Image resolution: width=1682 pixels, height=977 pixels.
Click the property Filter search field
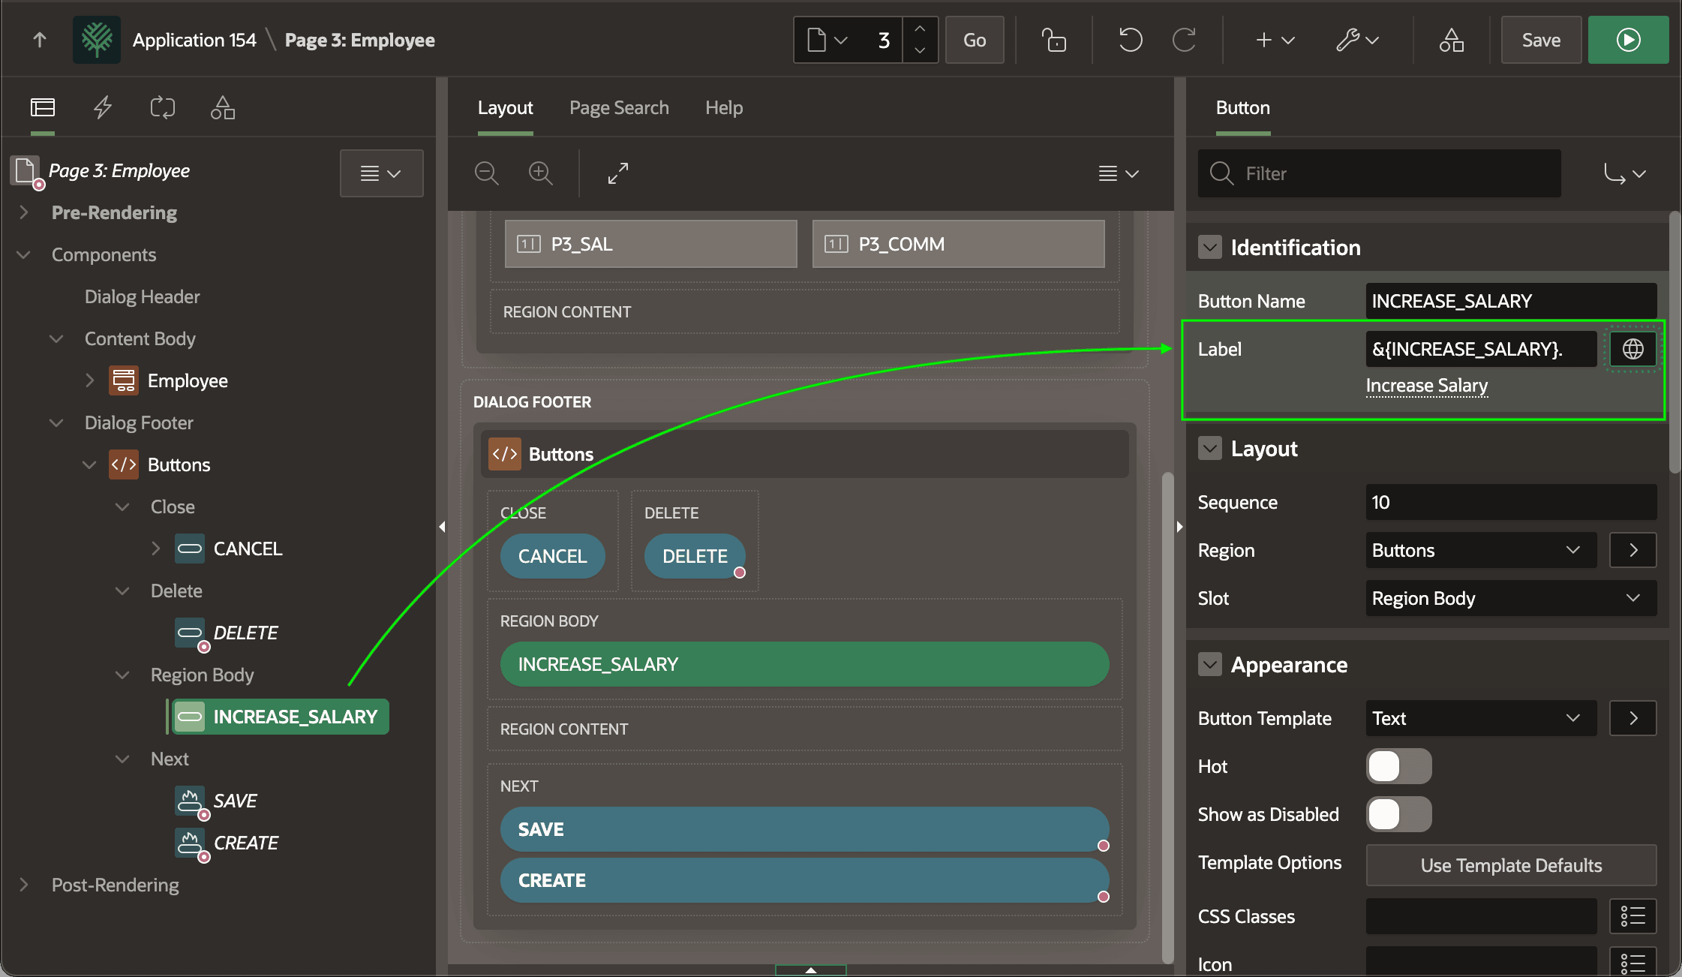click(1379, 173)
